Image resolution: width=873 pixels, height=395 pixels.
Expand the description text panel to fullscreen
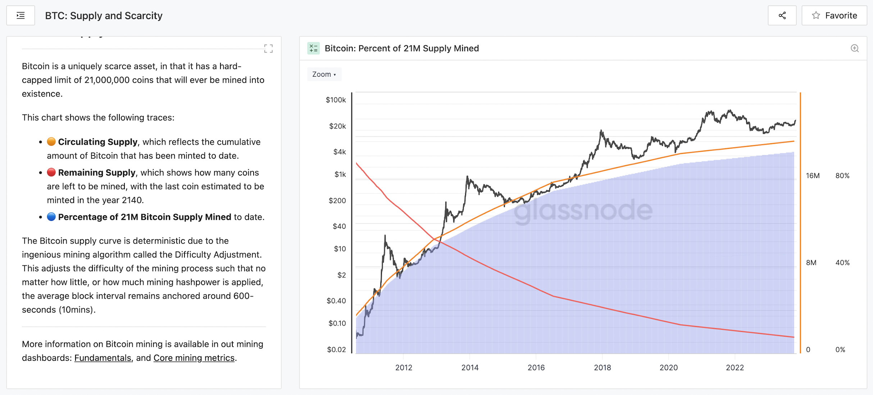tap(268, 49)
